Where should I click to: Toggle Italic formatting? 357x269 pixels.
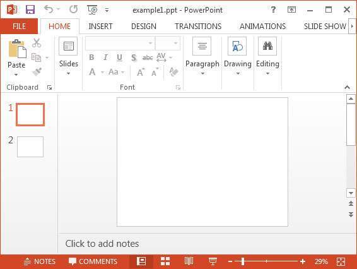[x=105, y=57]
